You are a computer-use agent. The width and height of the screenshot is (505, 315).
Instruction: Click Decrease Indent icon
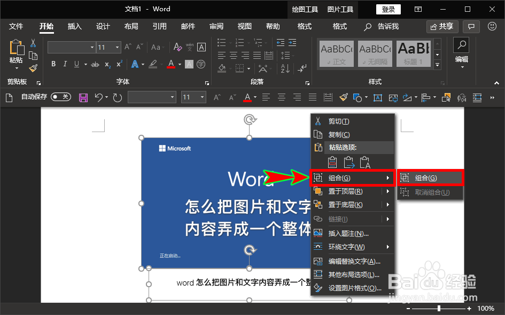pyautogui.click(x=281, y=43)
